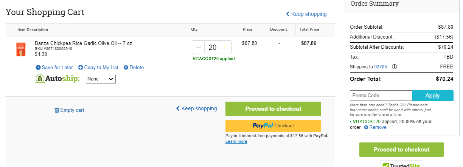463x167 pixels.
Task: Click the Empty cart trash icon
Action: point(57,110)
